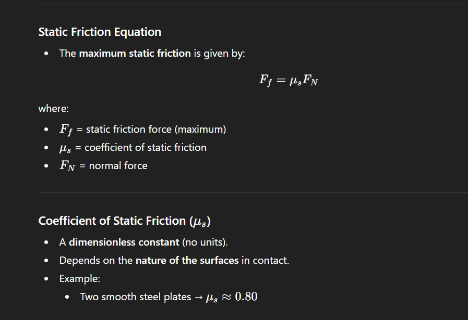Select the "static friction force (maximum)" text
Viewport: 468px width, 320px height.
coord(156,130)
